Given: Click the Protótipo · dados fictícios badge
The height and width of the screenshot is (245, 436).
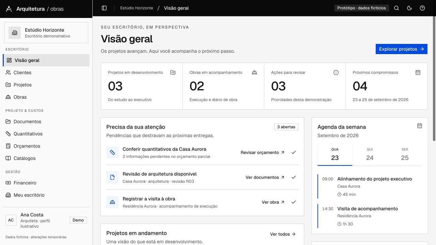Looking at the screenshot, I should click(361, 8).
